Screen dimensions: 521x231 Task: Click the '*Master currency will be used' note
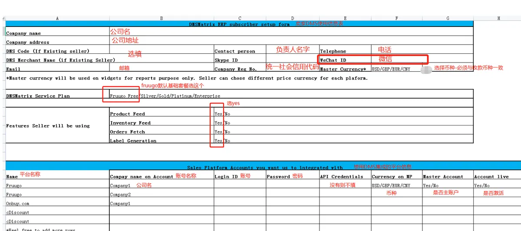click(187, 78)
